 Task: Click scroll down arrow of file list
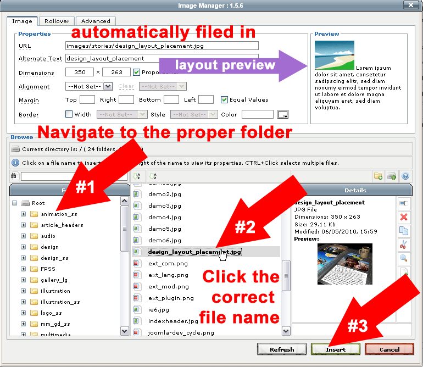pyautogui.click(x=286, y=331)
